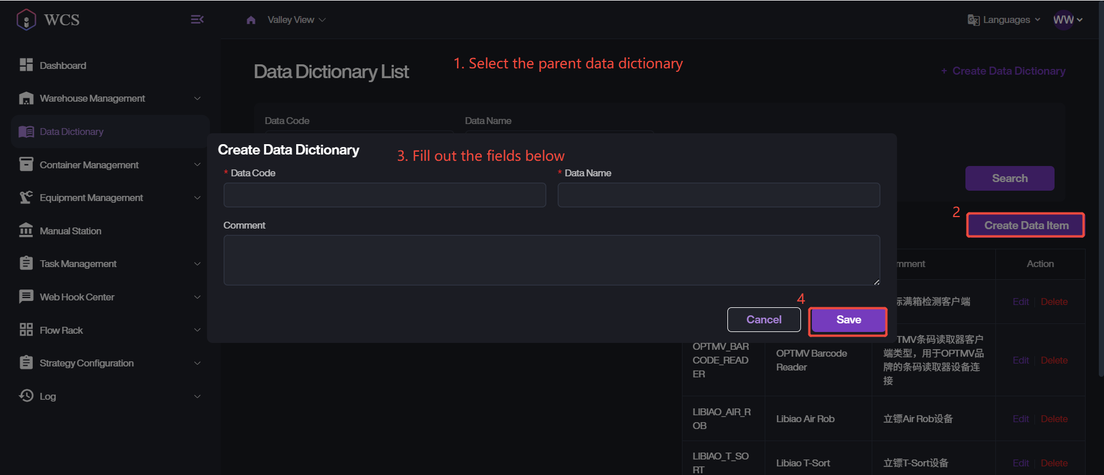Screen dimensions: 1104x475
Task: Collapse the sidebar with the menu icon
Action: [x=197, y=20]
